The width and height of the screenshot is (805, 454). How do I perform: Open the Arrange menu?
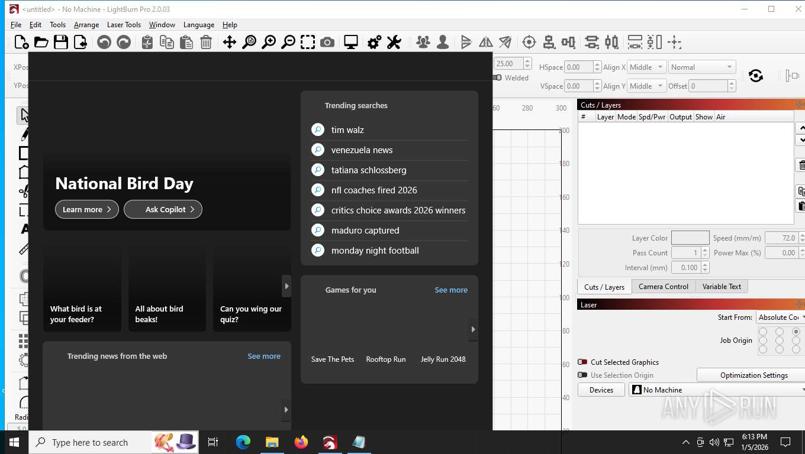coord(86,24)
